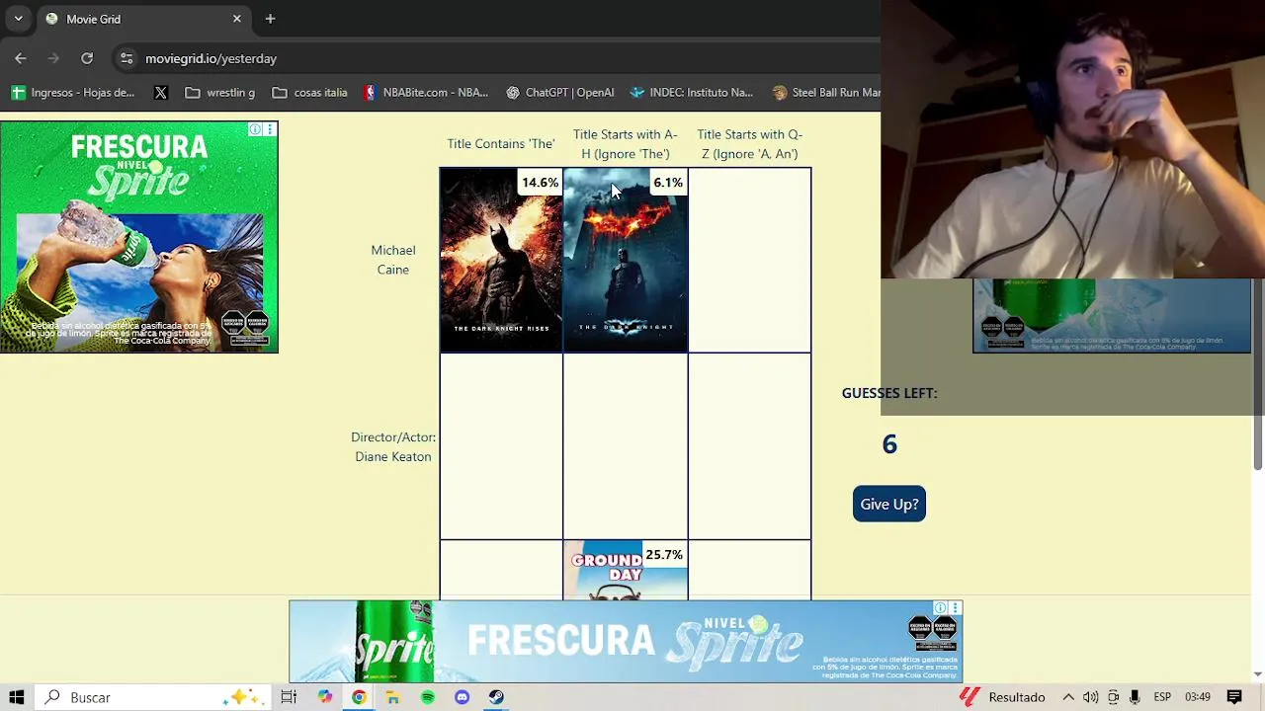Open Google Chrome from the taskbar
Image resolution: width=1265 pixels, height=711 pixels.
(x=359, y=697)
